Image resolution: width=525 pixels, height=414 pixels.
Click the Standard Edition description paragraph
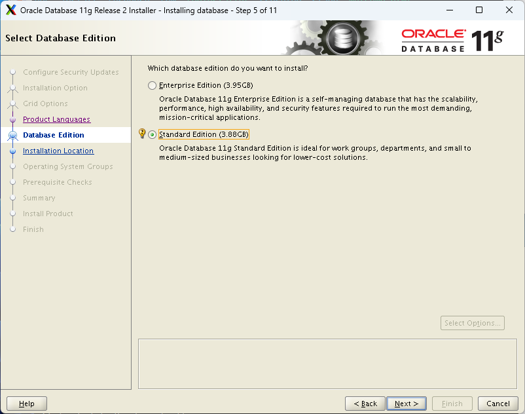[x=315, y=153]
